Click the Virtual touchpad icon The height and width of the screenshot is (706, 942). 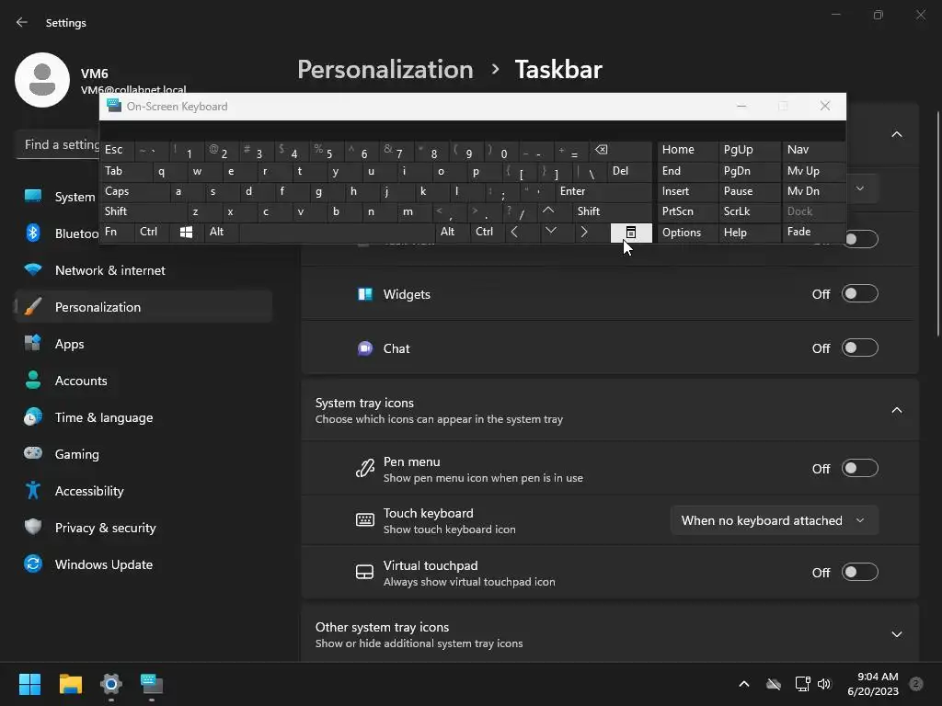pos(364,572)
